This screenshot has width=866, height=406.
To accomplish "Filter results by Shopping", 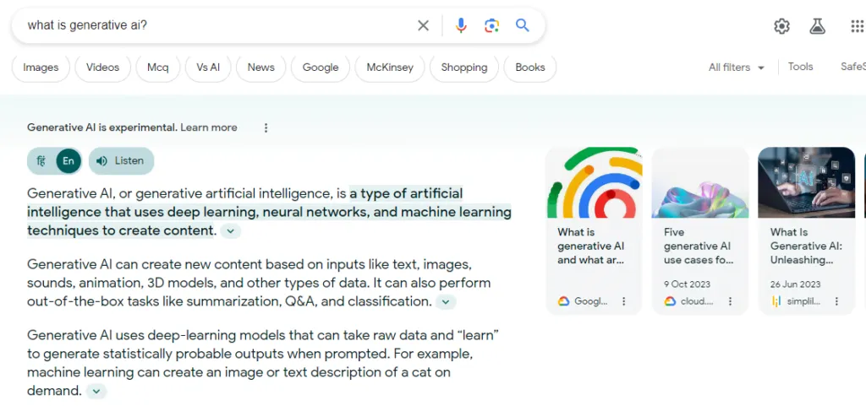I will point(464,68).
